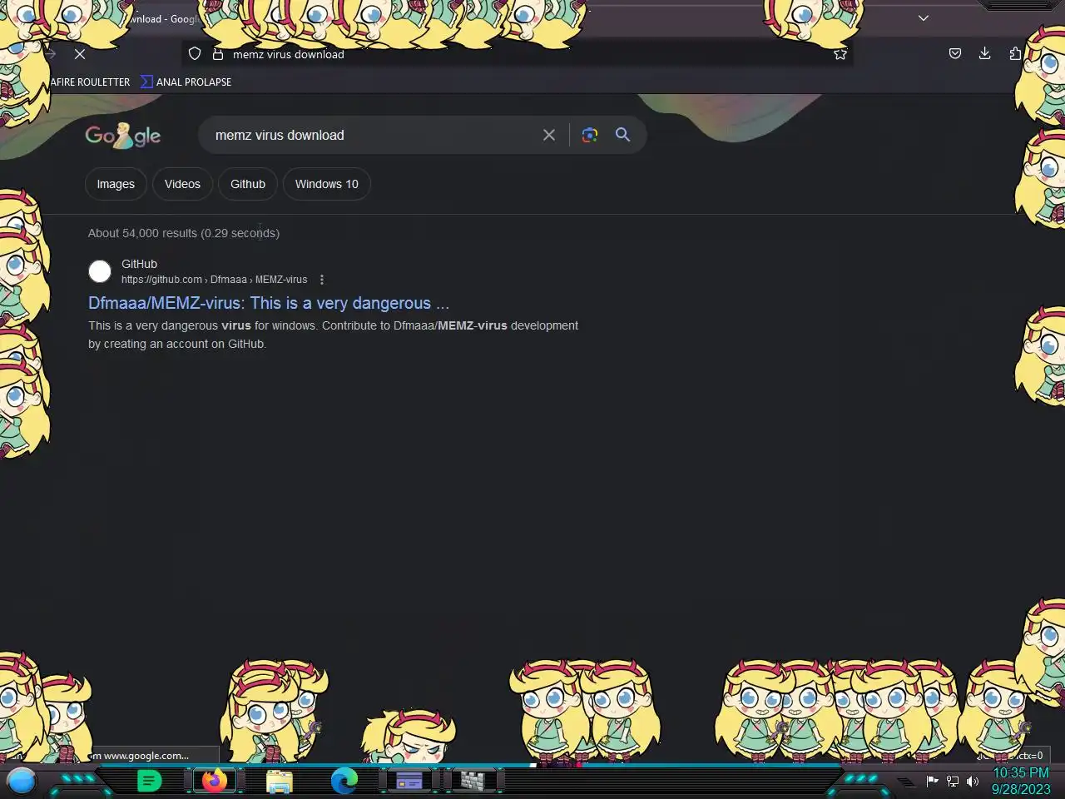Switch to Firefox in the taskbar

[x=215, y=781]
